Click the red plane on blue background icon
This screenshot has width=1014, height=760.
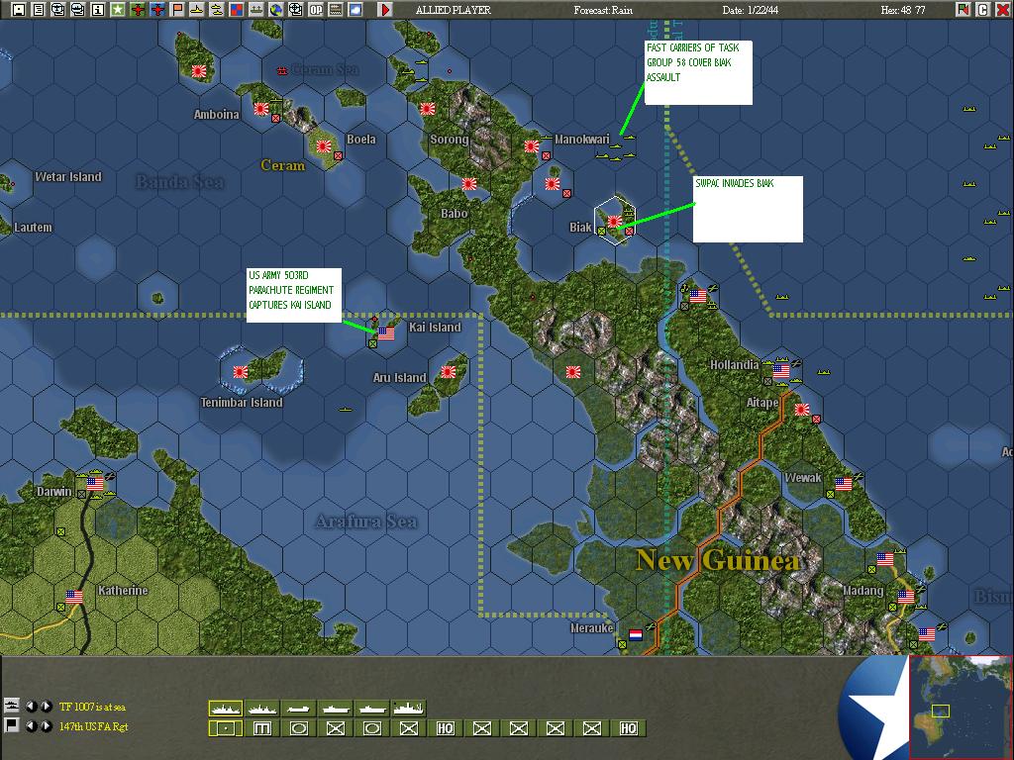[157, 9]
